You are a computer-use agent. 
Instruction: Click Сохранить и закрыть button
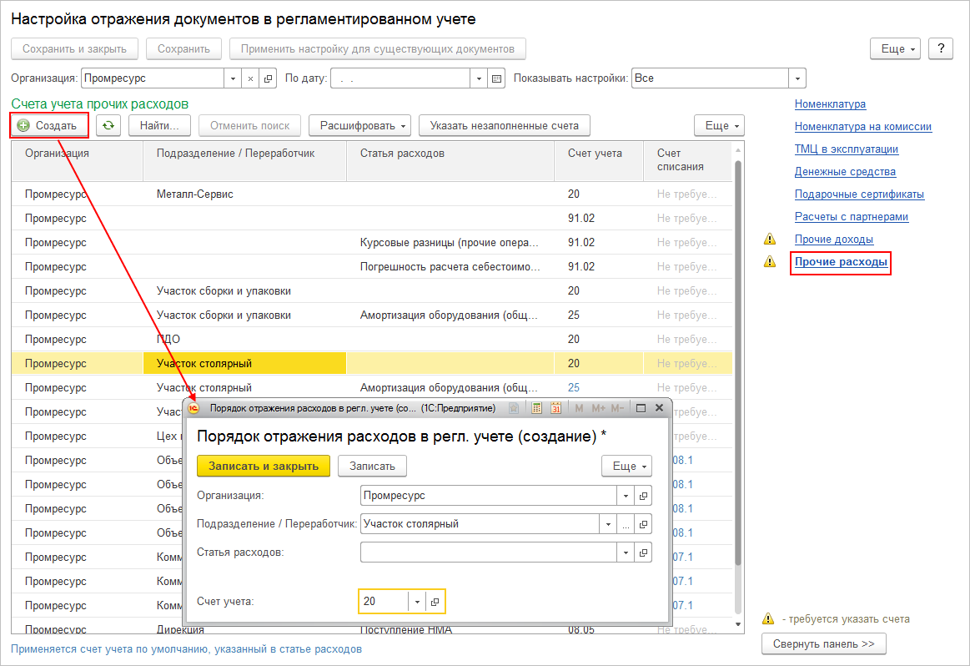click(x=74, y=48)
